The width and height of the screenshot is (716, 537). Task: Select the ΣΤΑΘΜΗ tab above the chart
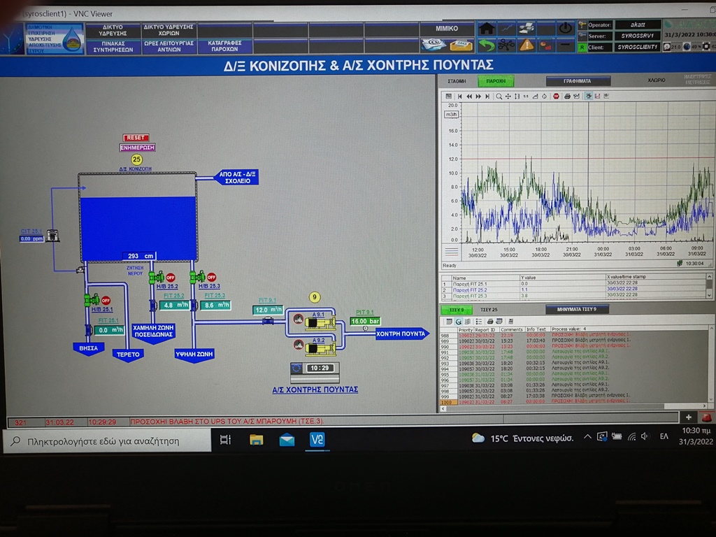coord(457,81)
